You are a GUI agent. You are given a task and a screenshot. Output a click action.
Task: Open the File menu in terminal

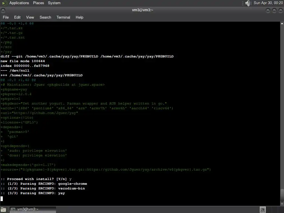[6, 17]
